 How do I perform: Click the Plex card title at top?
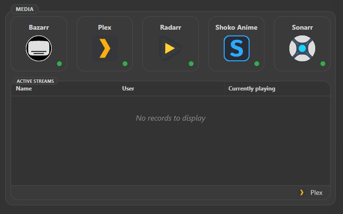click(x=104, y=28)
